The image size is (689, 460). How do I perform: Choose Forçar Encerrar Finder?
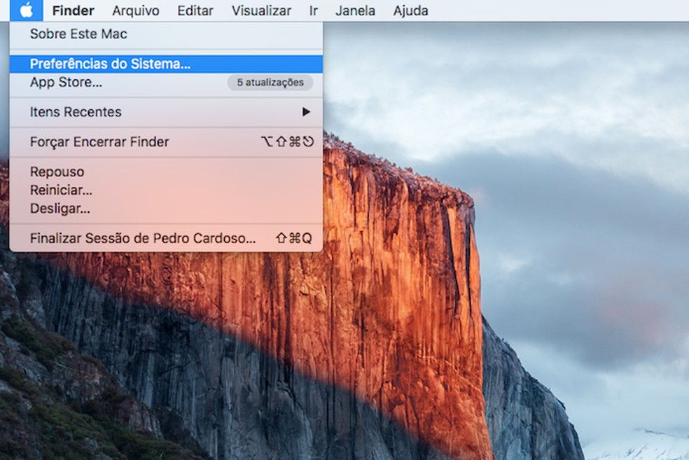98,141
